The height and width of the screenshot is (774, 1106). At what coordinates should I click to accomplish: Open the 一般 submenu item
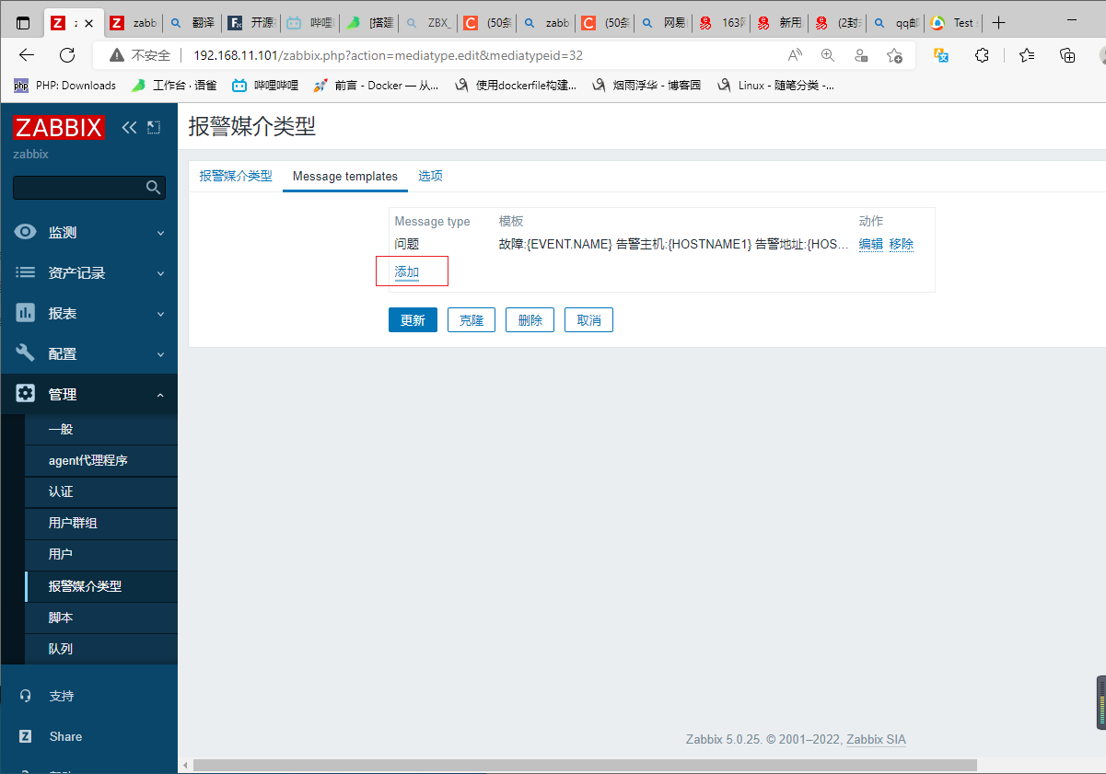101,430
